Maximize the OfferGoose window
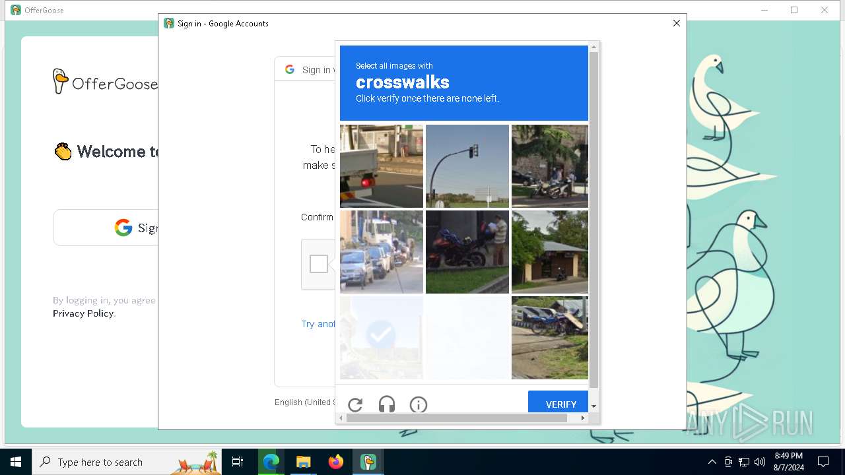Screen dimensions: 845x475 tap(794, 10)
